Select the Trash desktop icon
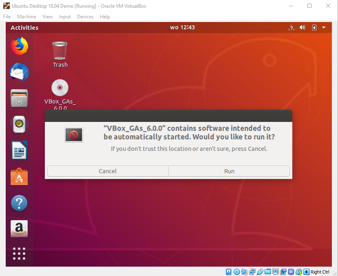Viewport: 338px width, 276px height. pyautogui.click(x=60, y=55)
